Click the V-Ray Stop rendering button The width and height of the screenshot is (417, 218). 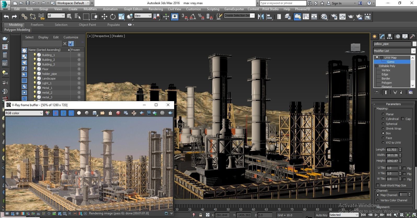[x=162, y=113]
